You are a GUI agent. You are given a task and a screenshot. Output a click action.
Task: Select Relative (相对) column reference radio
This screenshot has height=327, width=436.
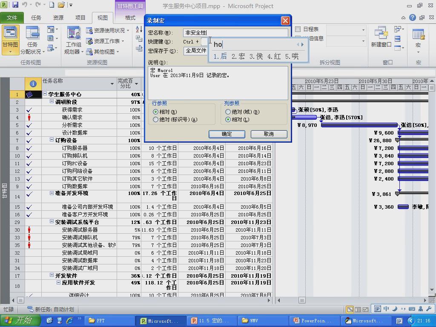[x=228, y=120]
